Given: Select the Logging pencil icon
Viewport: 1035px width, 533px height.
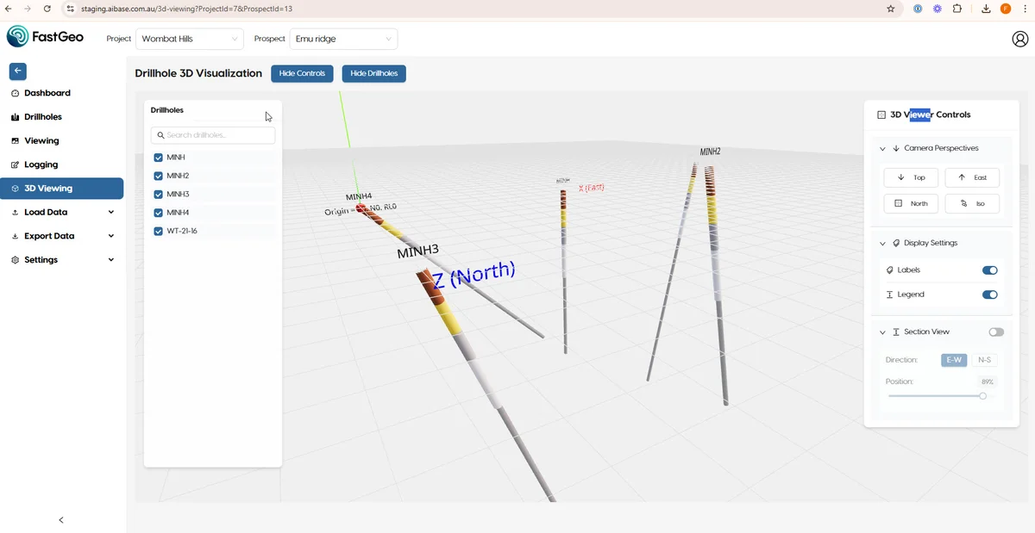Looking at the screenshot, I should [15, 164].
